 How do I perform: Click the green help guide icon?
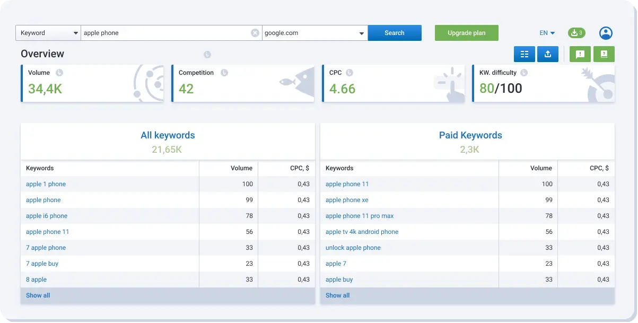coord(604,54)
